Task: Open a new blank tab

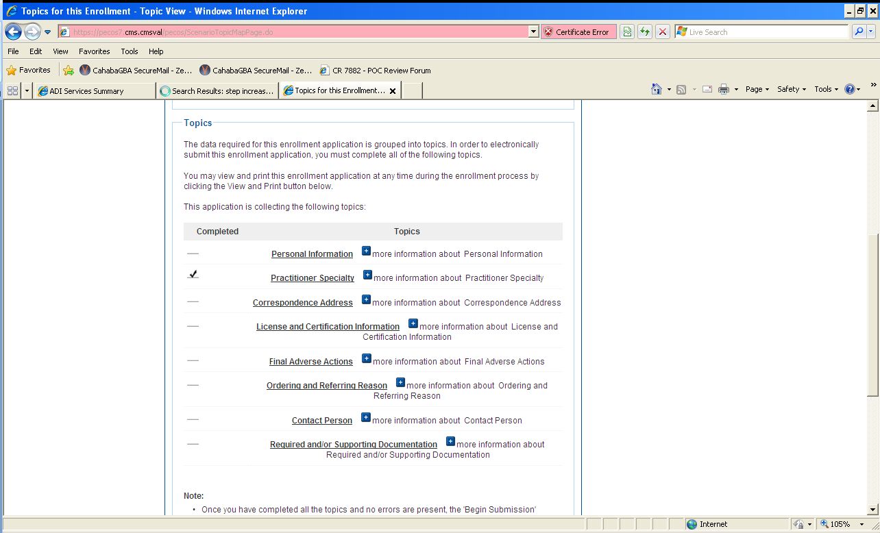Action: click(x=412, y=90)
